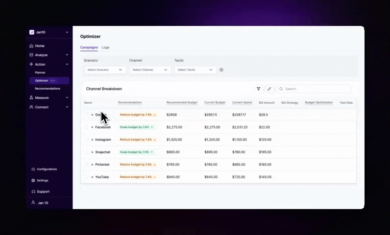
Task: Tick the checkbox for the Facebook row
Action: pos(86,127)
